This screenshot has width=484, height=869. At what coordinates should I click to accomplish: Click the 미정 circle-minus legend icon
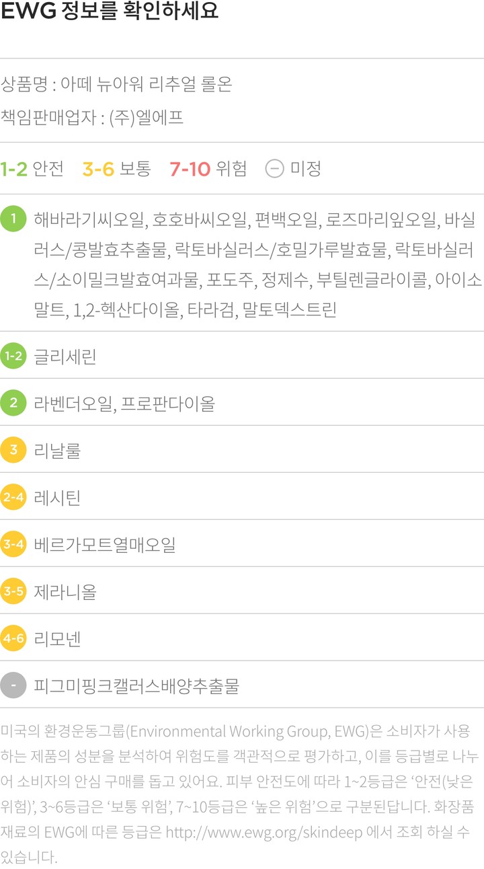tap(274, 168)
